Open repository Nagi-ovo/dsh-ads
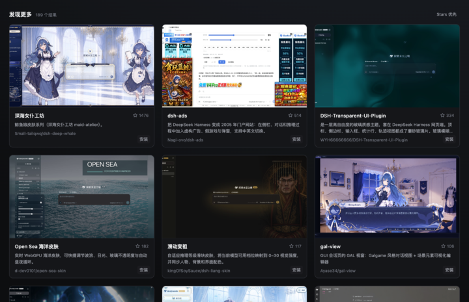This screenshot has height=302, width=469. (x=185, y=140)
